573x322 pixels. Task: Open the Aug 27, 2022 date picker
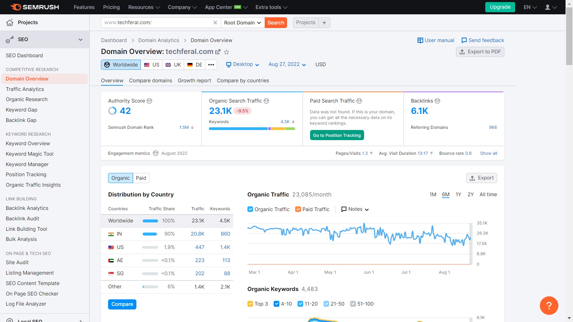pos(287,64)
